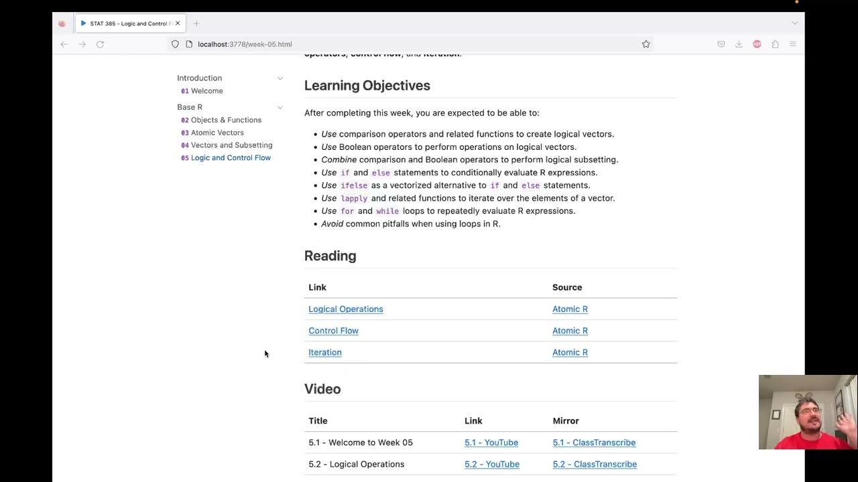Image resolution: width=858 pixels, height=482 pixels.
Task: Open the 5.1 - YouTube video link
Action: click(x=491, y=443)
